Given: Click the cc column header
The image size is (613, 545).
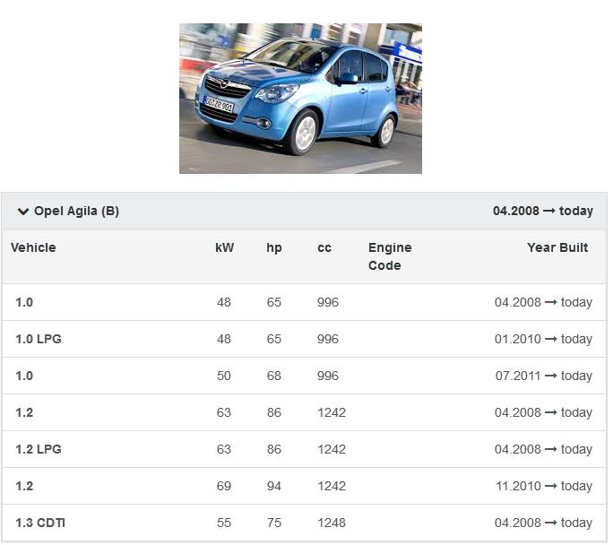Looking at the screenshot, I should [324, 247].
